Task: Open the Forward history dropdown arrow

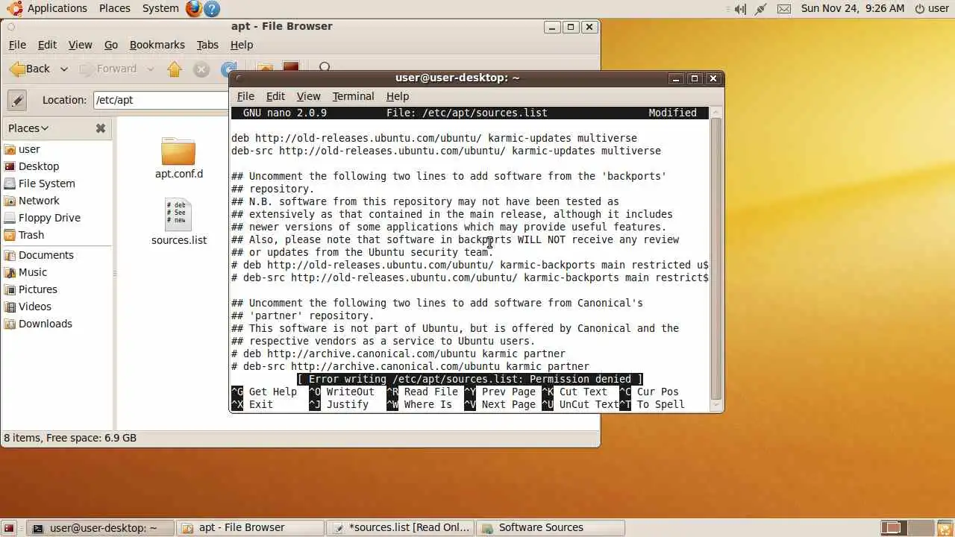Action: [x=150, y=69]
